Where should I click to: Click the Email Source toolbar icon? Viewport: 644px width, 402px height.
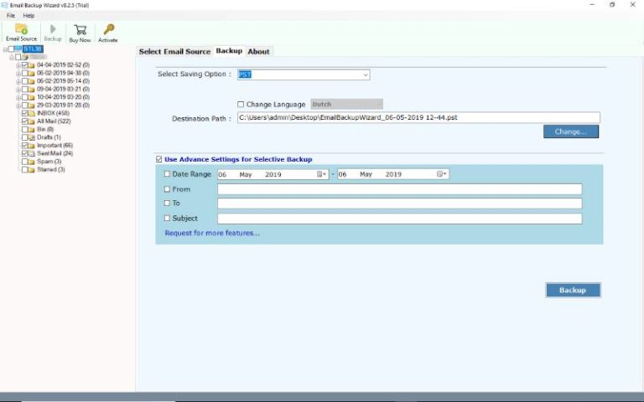pos(21,32)
